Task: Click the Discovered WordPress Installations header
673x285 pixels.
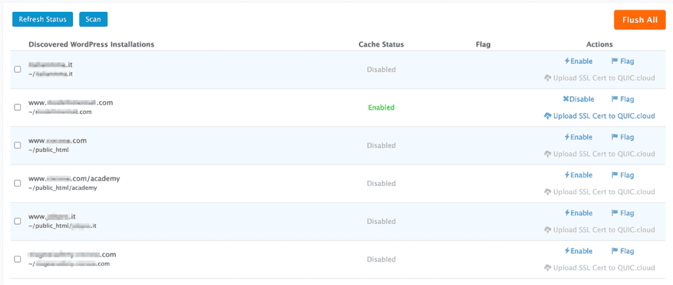Action: point(91,44)
